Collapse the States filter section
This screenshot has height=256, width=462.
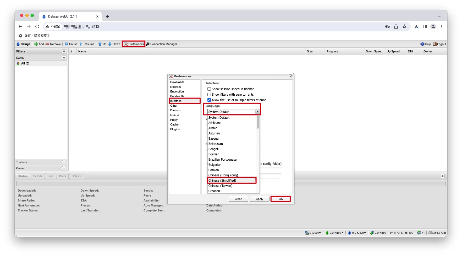[64, 57]
